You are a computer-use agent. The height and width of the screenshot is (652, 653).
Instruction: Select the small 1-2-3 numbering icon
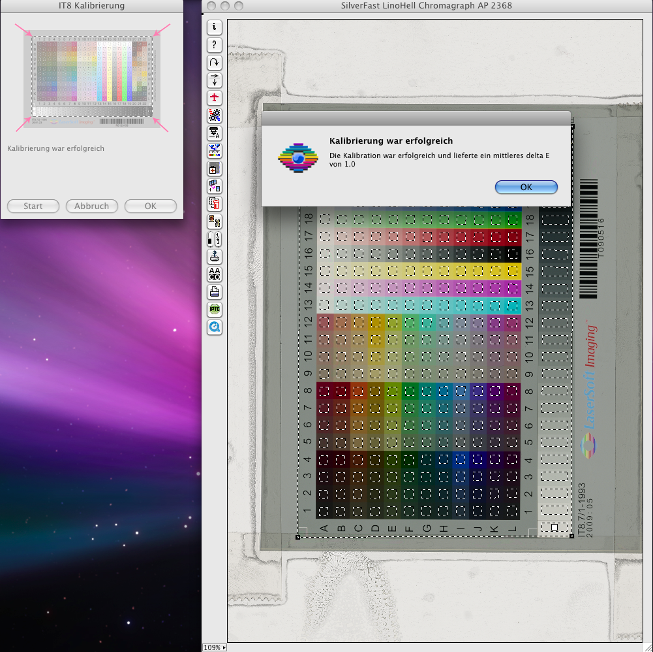[x=218, y=239]
